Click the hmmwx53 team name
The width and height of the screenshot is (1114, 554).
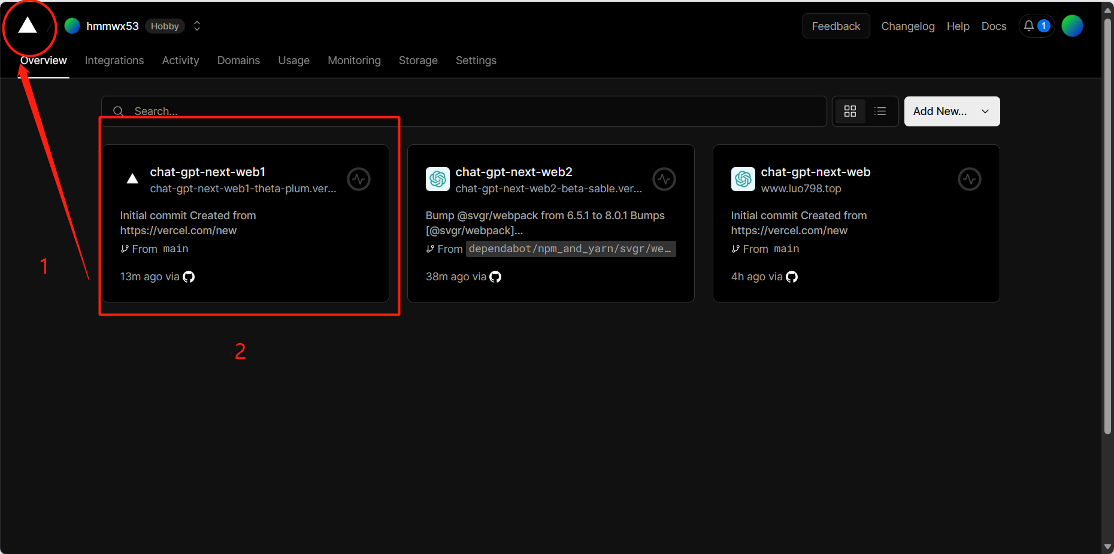click(x=112, y=26)
